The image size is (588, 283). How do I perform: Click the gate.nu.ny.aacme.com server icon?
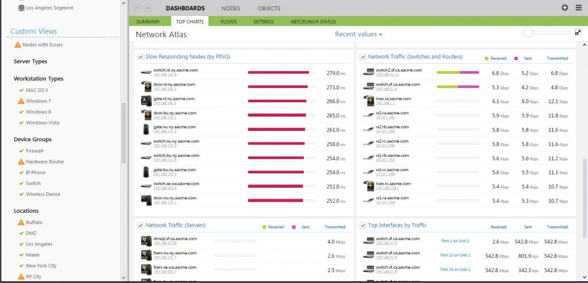coord(146,129)
